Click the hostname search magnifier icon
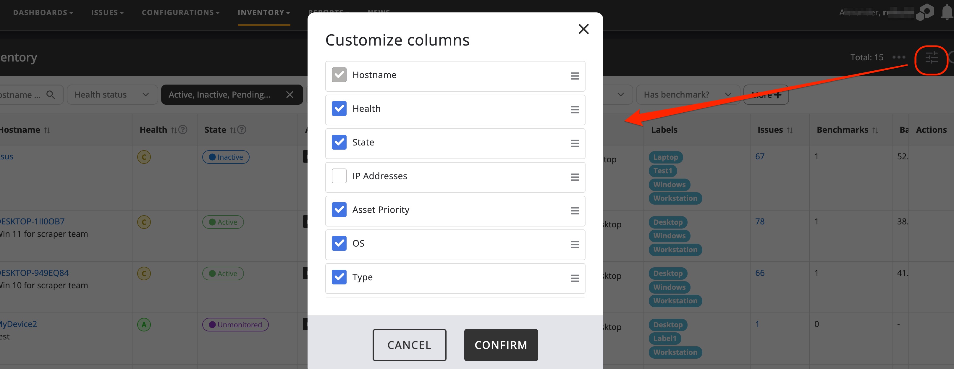The image size is (954, 369). point(51,95)
